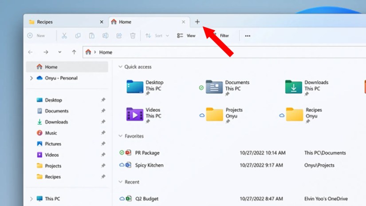Select Home in navigation pane
366x206 pixels.
click(67, 67)
